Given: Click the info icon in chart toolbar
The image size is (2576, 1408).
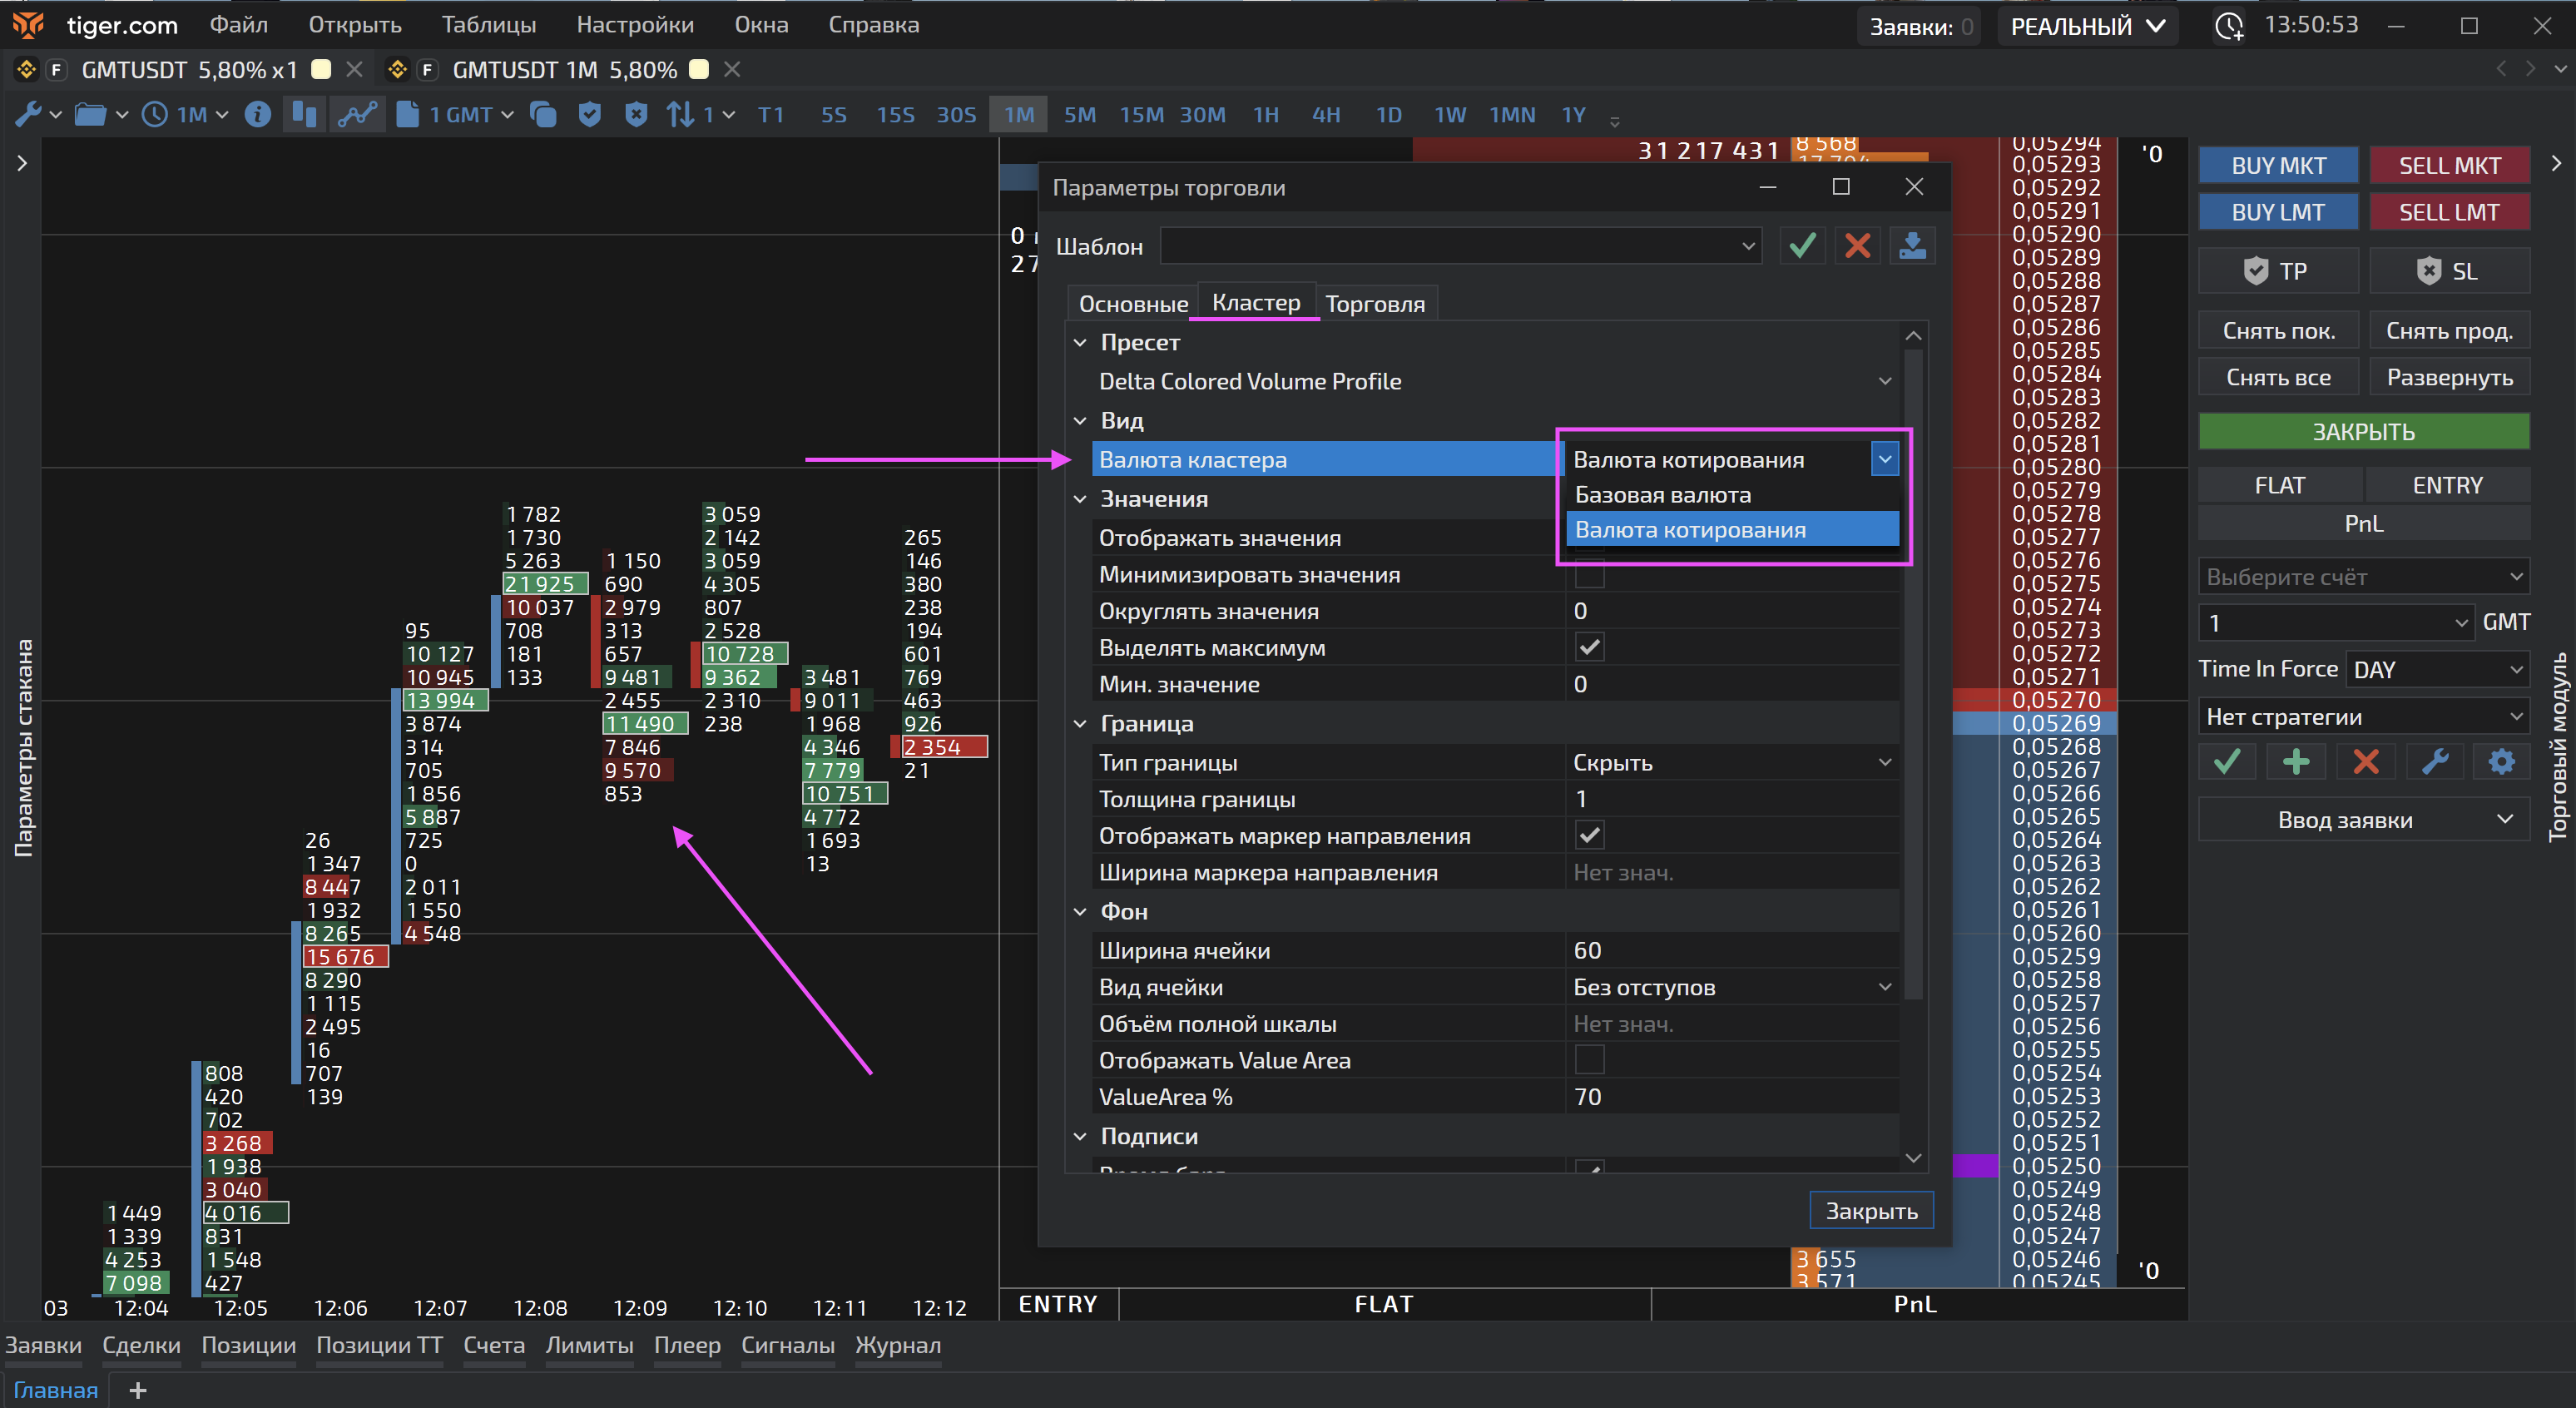Looking at the screenshot, I should 258,115.
